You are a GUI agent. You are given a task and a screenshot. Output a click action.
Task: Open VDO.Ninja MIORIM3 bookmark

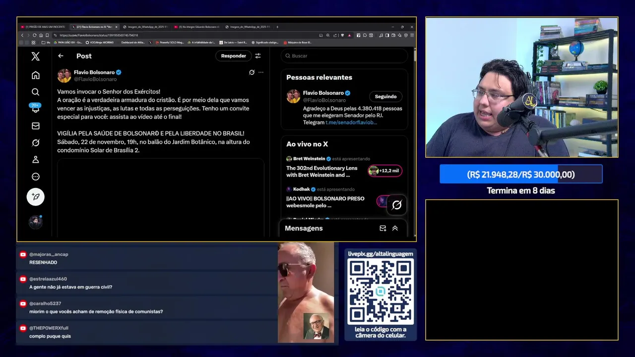click(99, 43)
